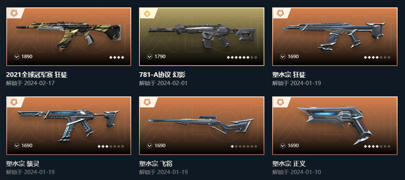Click the upgrade level diamonds on 塑水宗 骇灵
405x180 pixels.
pyautogui.click(x=111, y=146)
